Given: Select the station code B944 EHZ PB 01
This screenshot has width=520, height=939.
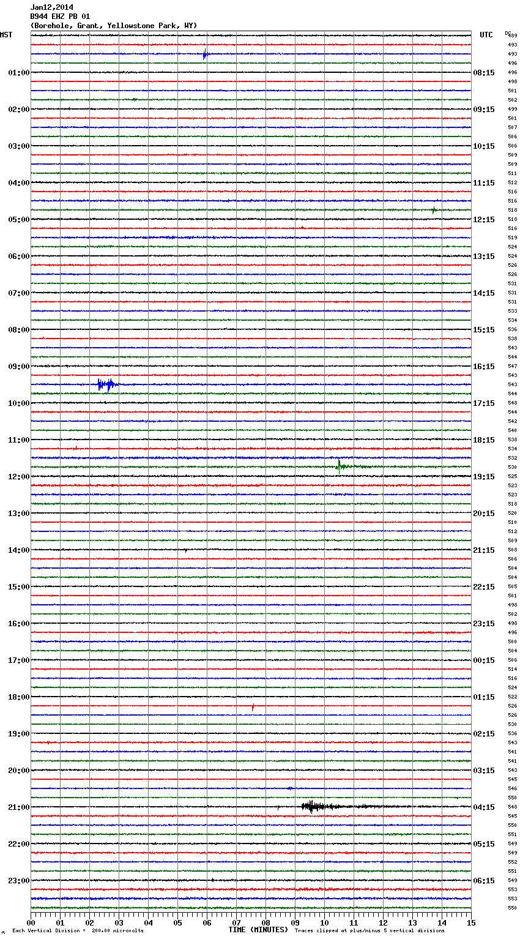Looking at the screenshot, I should click(60, 17).
